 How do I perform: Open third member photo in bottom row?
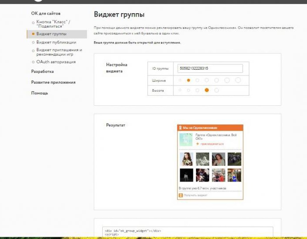[218, 175]
